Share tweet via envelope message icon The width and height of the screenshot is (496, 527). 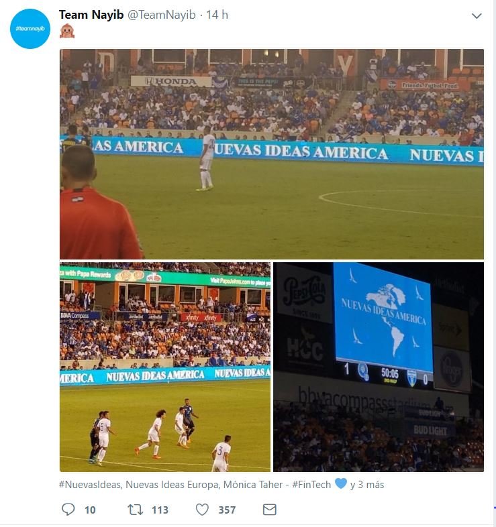click(270, 510)
